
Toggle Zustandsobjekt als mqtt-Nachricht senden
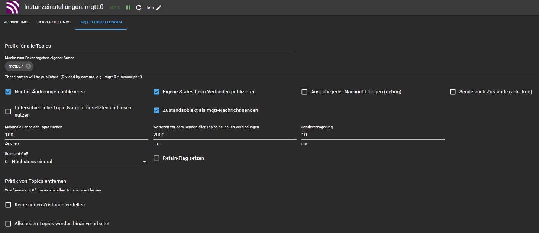156,110
